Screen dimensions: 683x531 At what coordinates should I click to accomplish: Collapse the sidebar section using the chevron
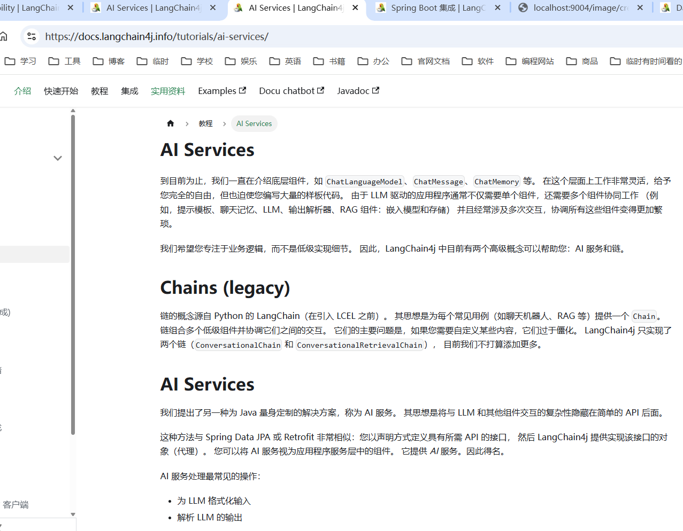[57, 158]
